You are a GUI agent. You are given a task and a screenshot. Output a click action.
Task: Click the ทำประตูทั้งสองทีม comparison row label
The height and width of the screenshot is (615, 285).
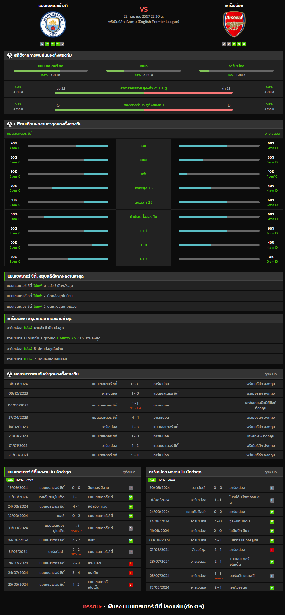pos(143,217)
